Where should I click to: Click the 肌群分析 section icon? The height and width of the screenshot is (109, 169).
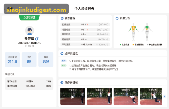tap(117, 18)
